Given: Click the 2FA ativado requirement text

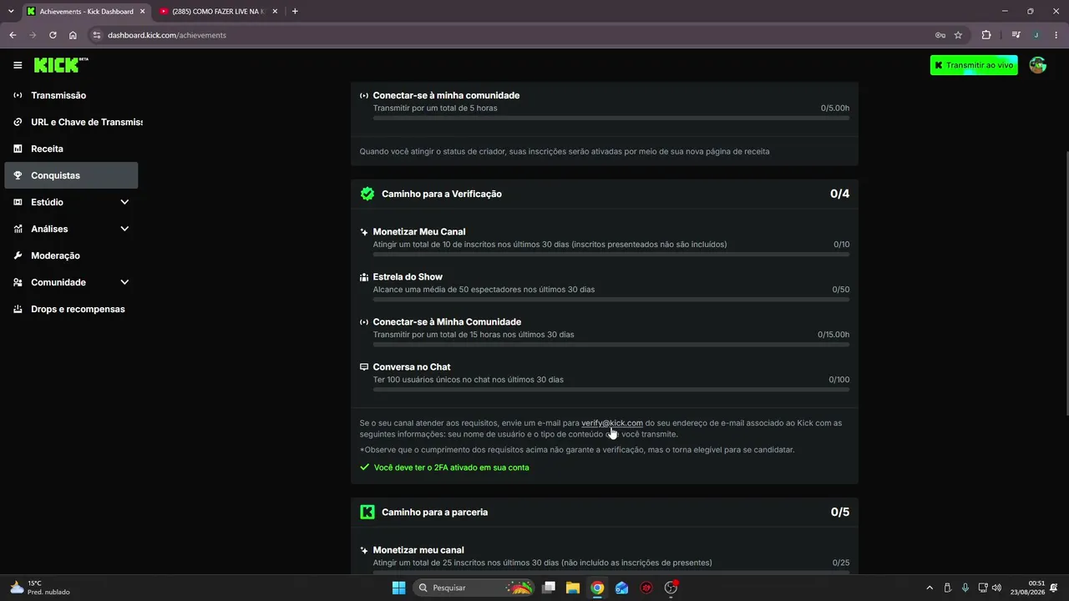Looking at the screenshot, I should tap(451, 467).
